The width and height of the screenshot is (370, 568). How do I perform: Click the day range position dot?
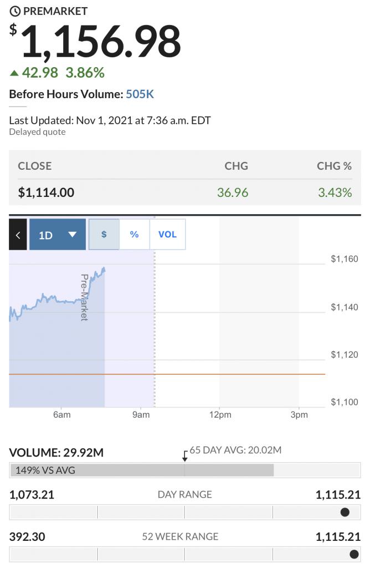[345, 512]
